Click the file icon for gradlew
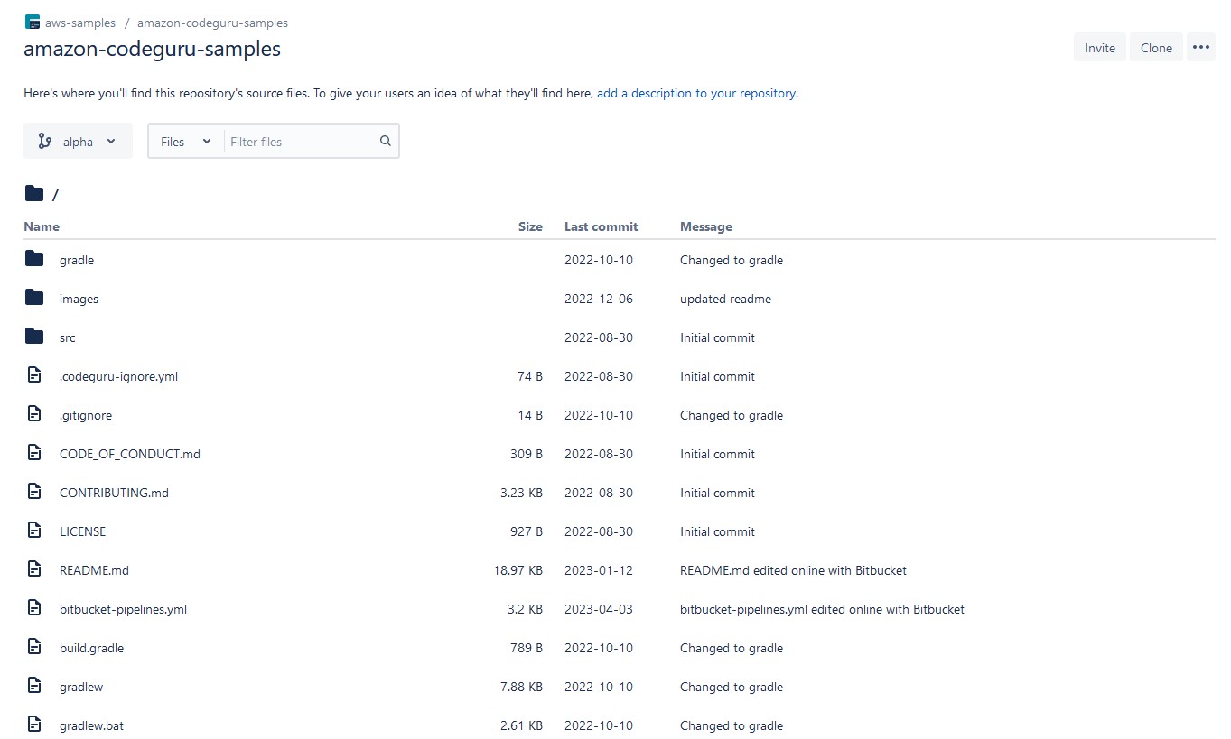This screenshot has width=1231, height=739. (x=34, y=686)
